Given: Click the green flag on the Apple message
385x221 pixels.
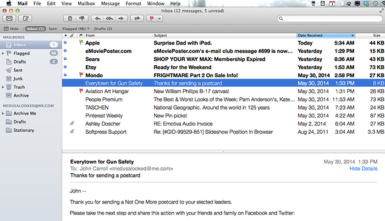Looking at the screenshot, I should 81,42.
